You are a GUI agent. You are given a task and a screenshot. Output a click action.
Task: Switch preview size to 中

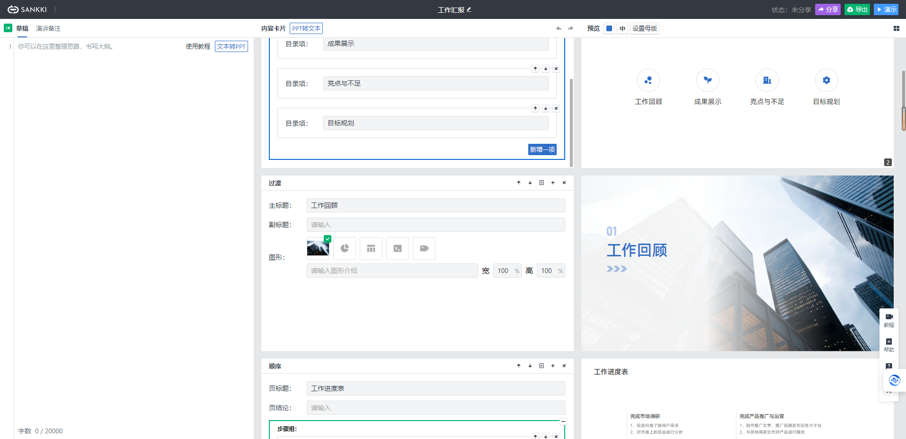pyautogui.click(x=622, y=28)
